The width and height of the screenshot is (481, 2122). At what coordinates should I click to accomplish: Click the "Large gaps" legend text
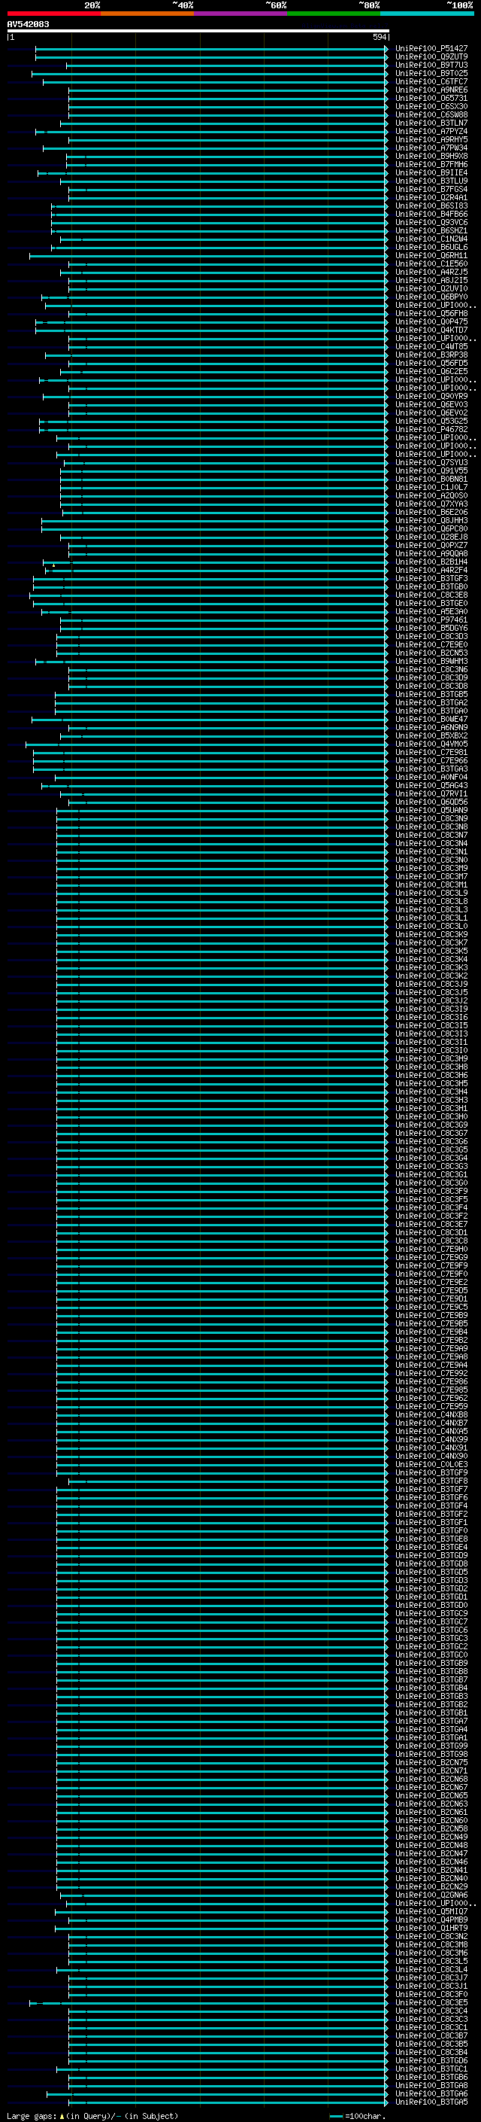pyautogui.click(x=32, y=2116)
